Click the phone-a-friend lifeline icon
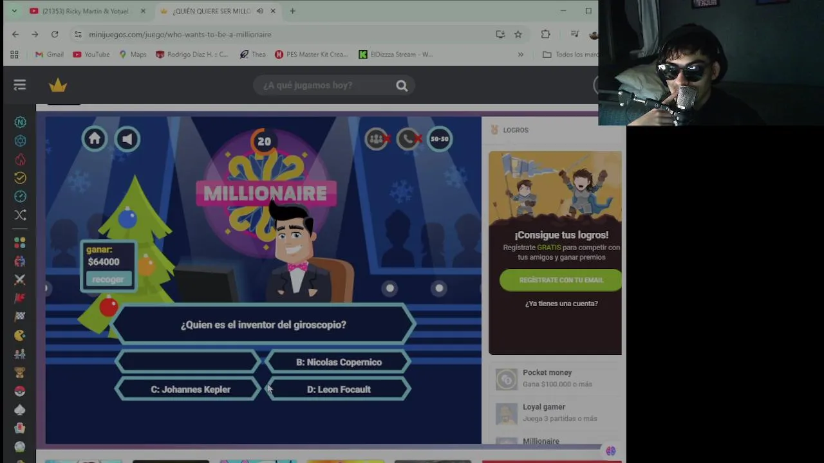824x463 pixels. tap(409, 139)
